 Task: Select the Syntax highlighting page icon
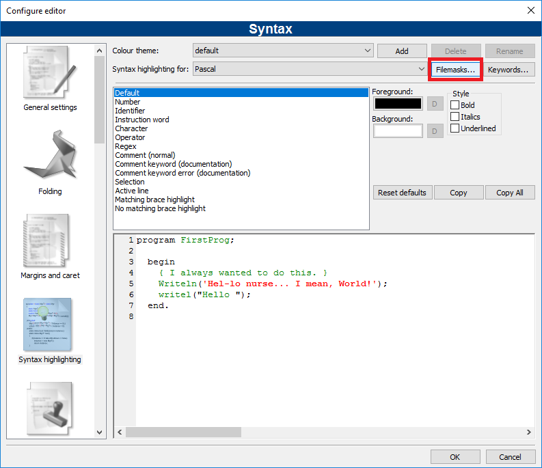[48, 325]
